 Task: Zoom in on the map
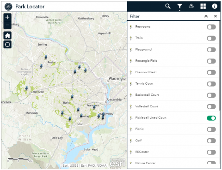click(7, 17)
